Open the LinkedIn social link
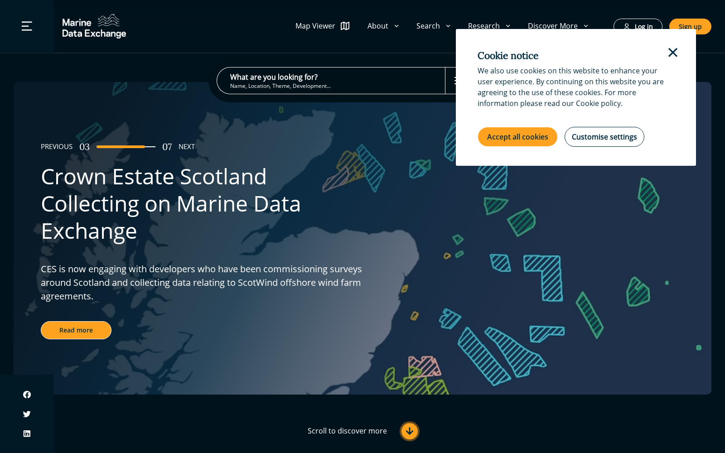Image resolution: width=725 pixels, height=453 pixels. click(27, 434)
